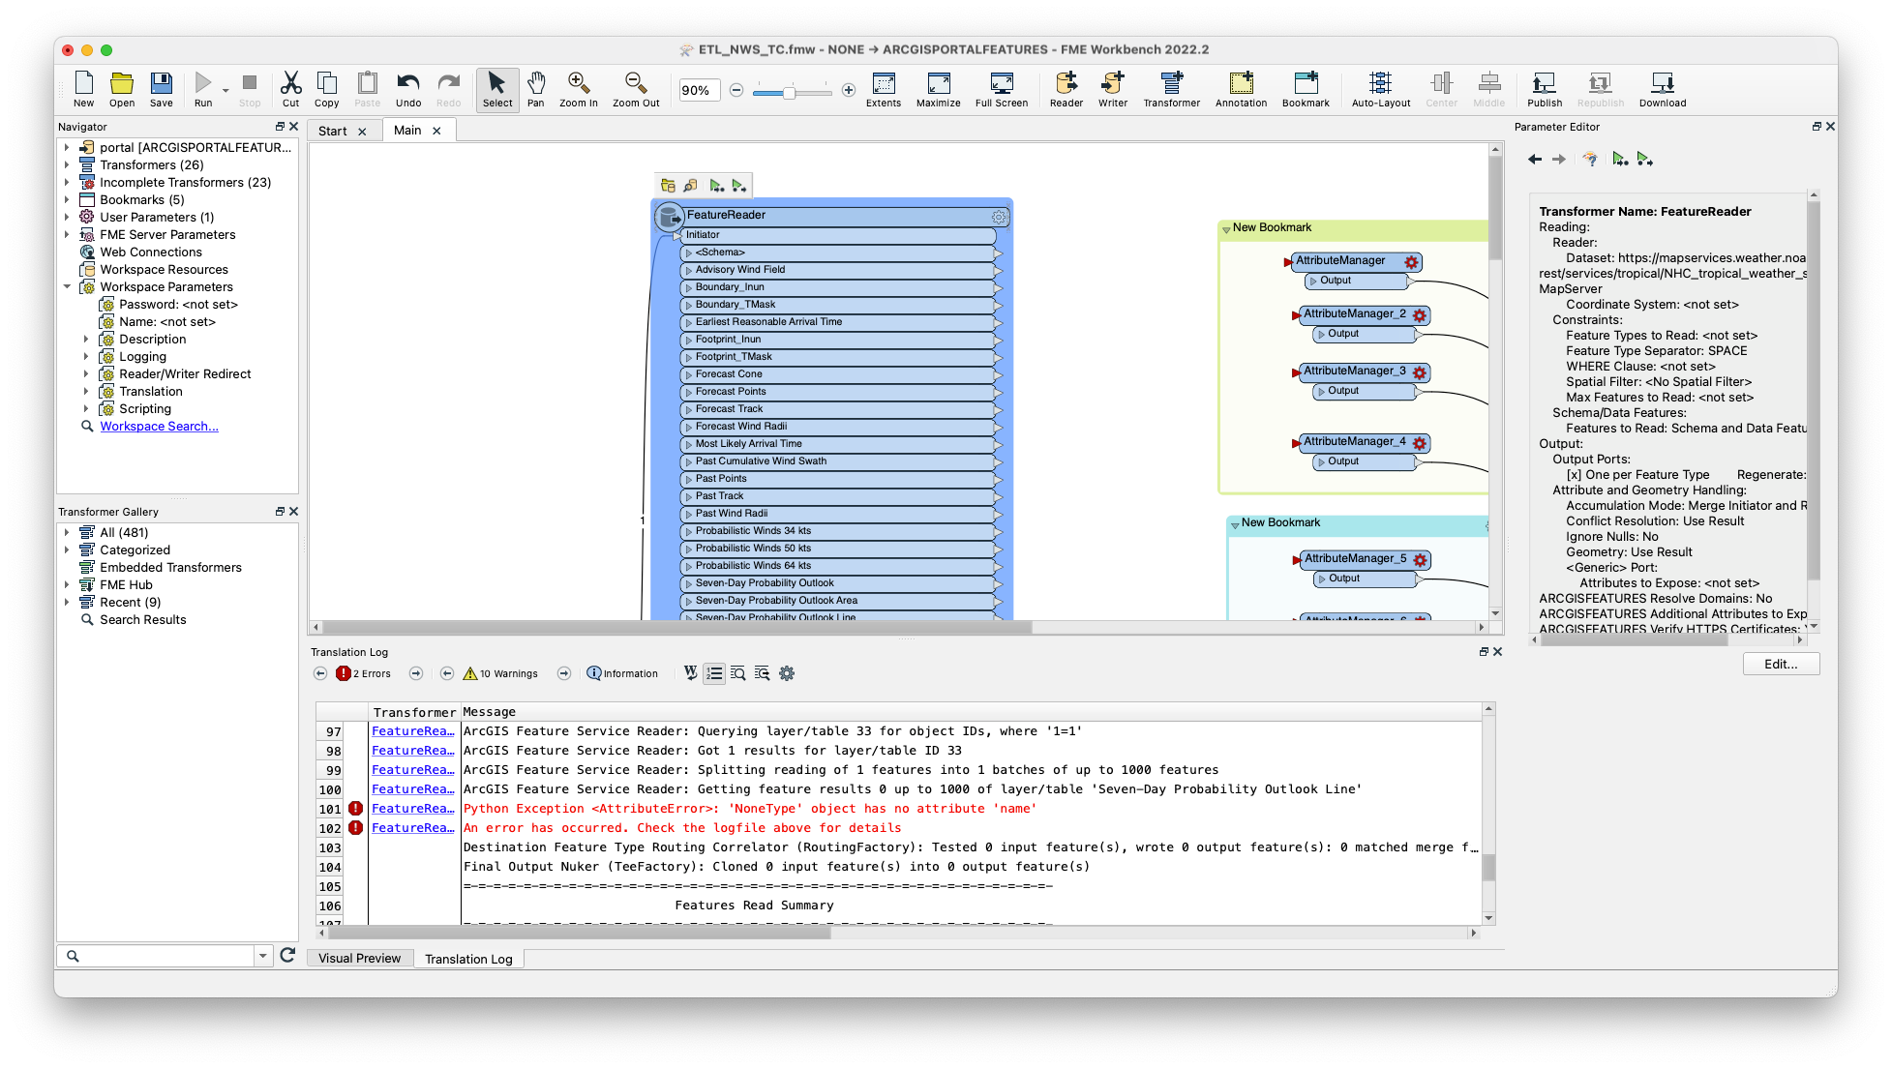Click the zoom slider handle in toolbar
The image size is (1892, 1069).
(x=790, y=92)
